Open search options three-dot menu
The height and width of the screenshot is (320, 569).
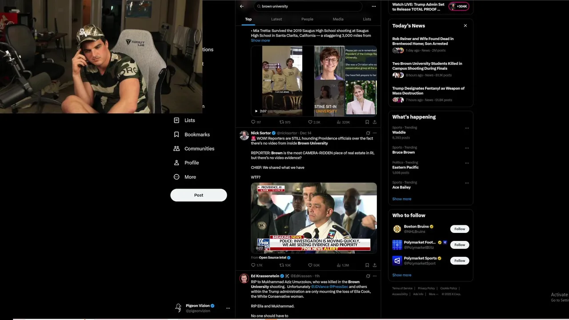(373, 6)
